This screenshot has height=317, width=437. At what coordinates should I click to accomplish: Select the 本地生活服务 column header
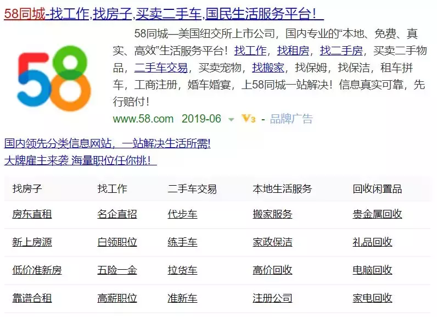(282, 189)
